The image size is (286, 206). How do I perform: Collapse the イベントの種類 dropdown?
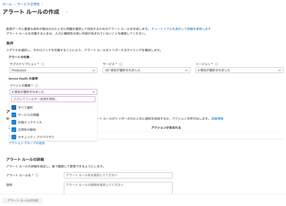(53, 92)
